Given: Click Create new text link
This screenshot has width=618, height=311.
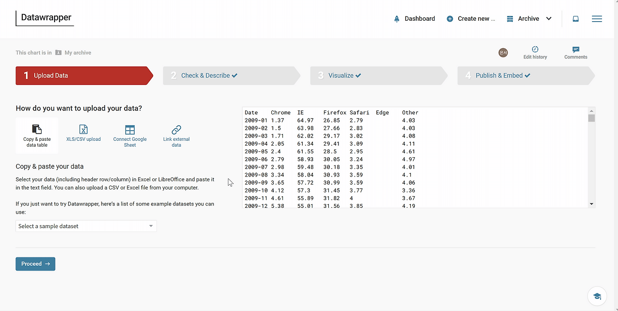Looking at the screenshot, I should click(x=477, y=19).
